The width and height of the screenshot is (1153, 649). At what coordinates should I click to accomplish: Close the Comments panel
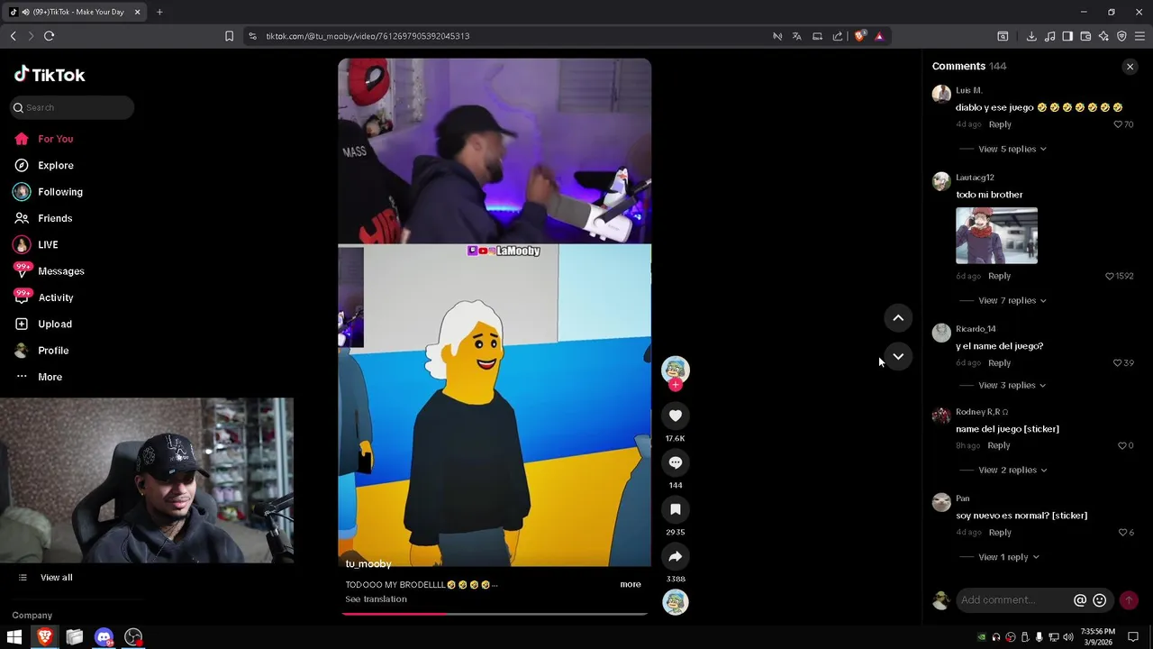(1130, 67)
